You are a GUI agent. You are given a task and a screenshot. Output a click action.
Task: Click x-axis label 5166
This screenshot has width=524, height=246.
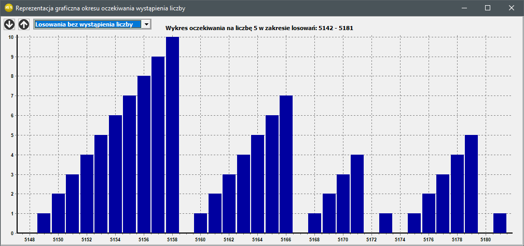point(286,239)
